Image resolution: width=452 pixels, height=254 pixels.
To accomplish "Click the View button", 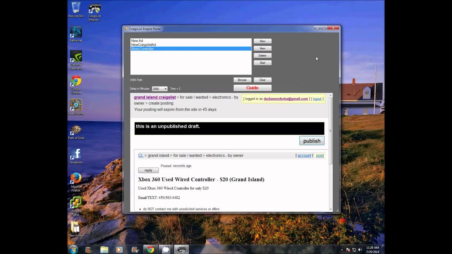I will click(262, 48).
